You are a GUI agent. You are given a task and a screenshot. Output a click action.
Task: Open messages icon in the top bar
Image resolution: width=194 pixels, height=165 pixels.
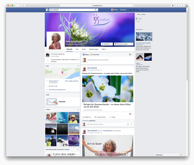[134, 10]
